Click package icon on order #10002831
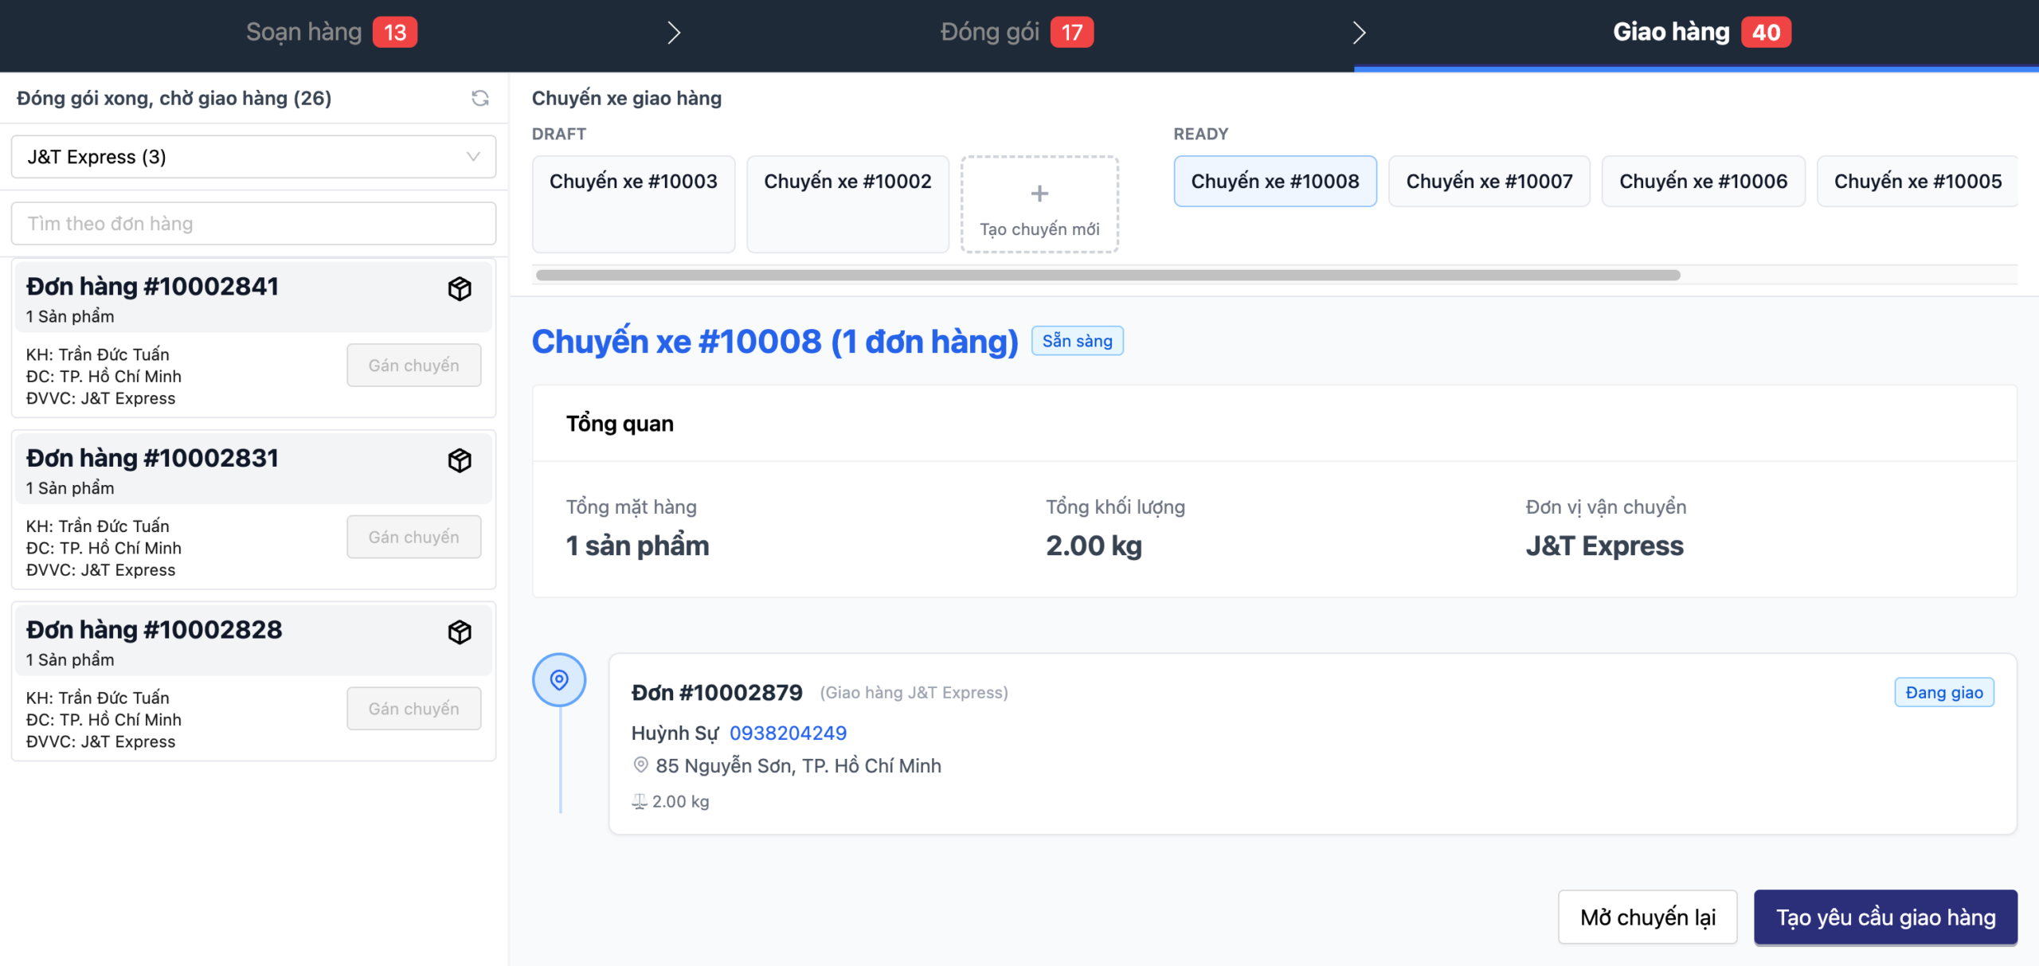This screenshot has height=966, width=2039. (x=460, y=460)
